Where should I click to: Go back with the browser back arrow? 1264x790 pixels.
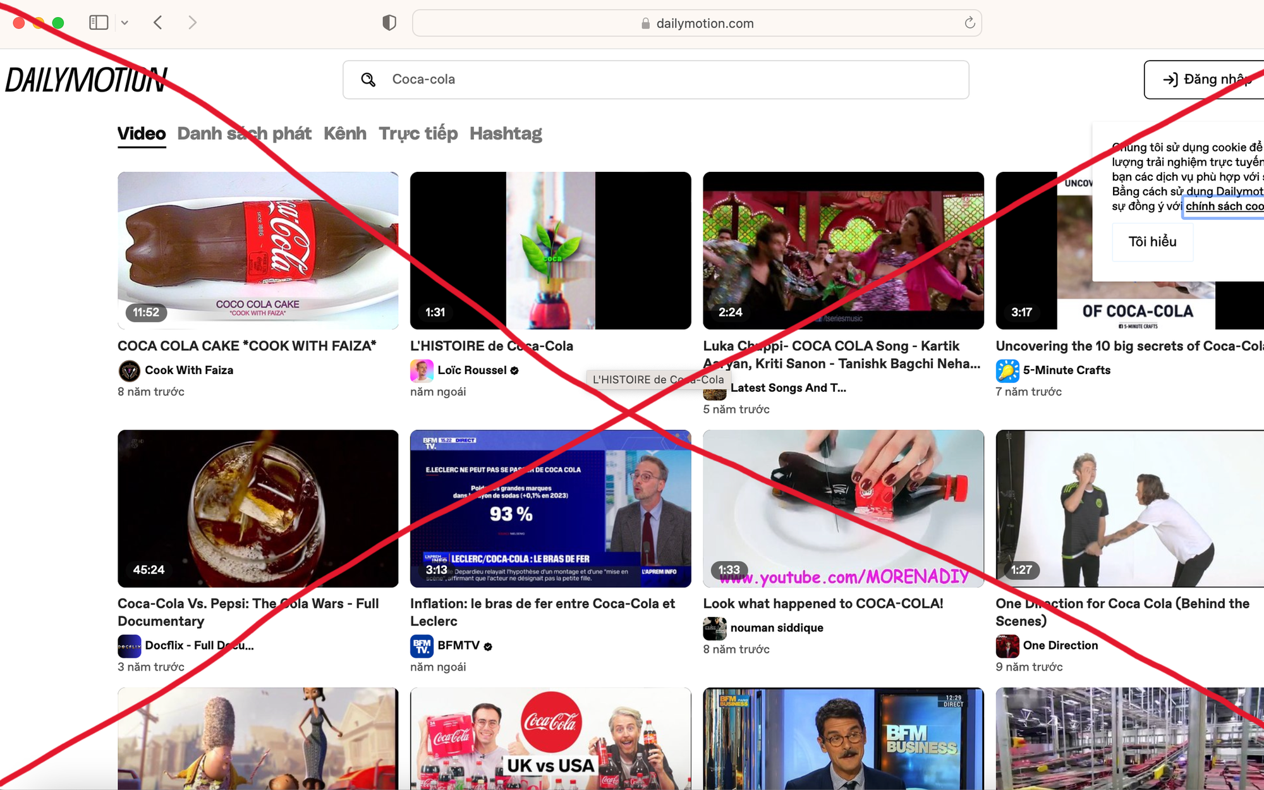158,23
